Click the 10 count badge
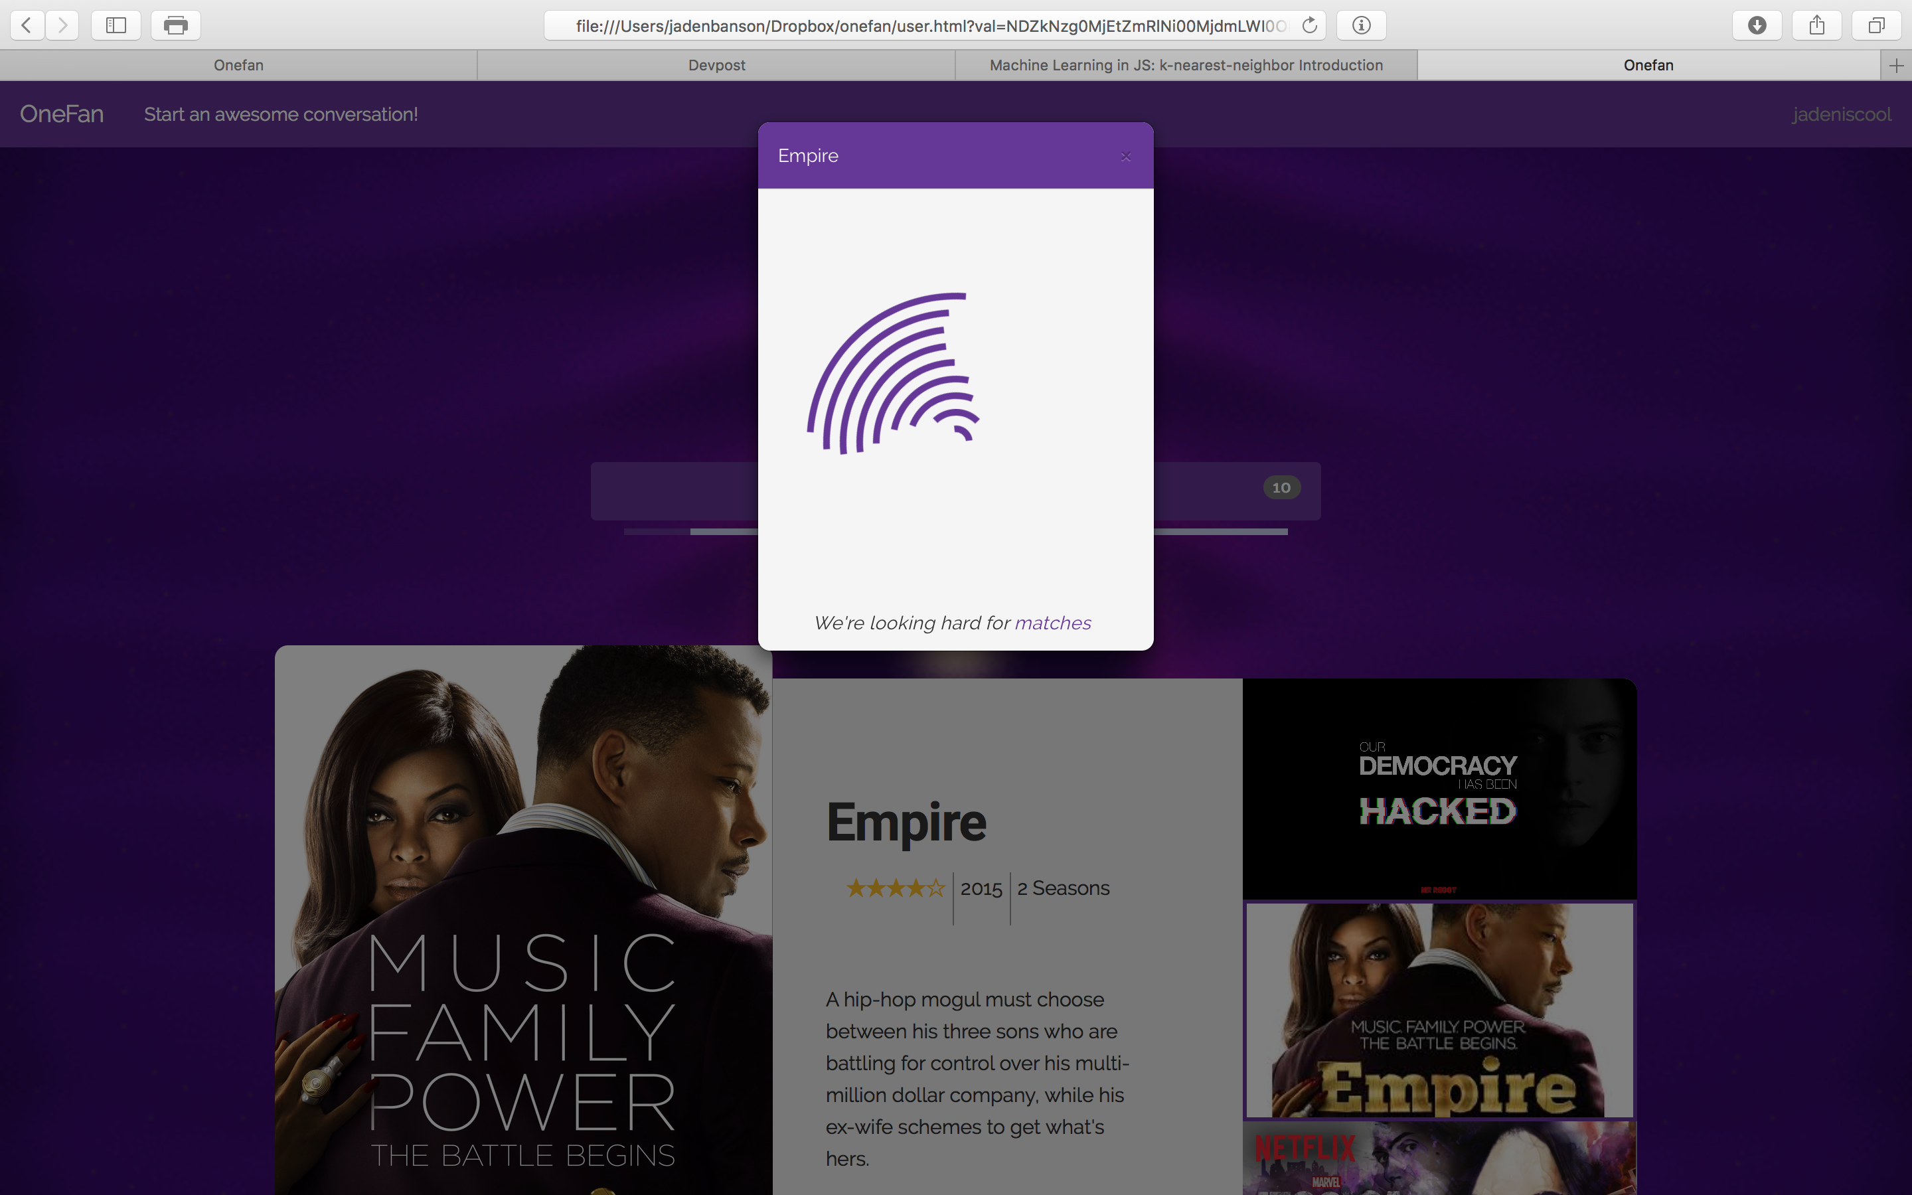 coord(1281,488)
